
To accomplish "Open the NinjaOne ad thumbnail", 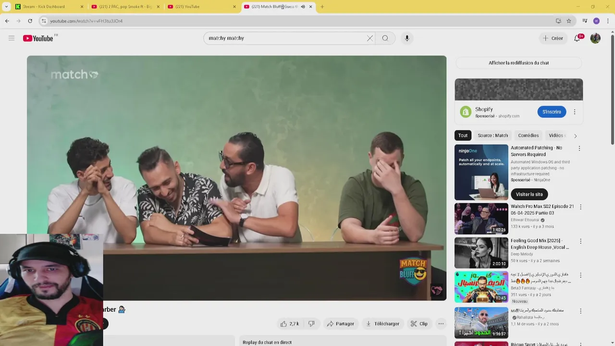I will [481, 173].
